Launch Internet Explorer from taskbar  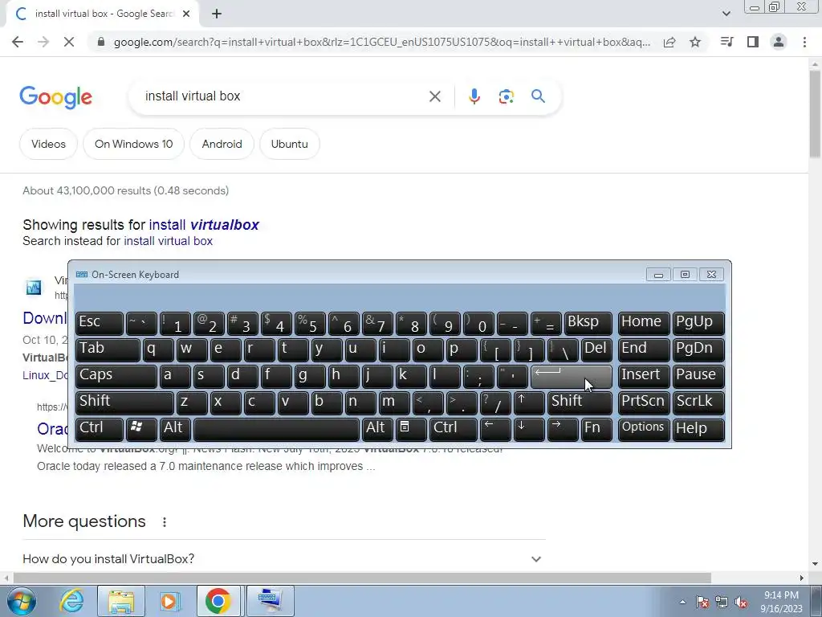[x=71, y=601]
